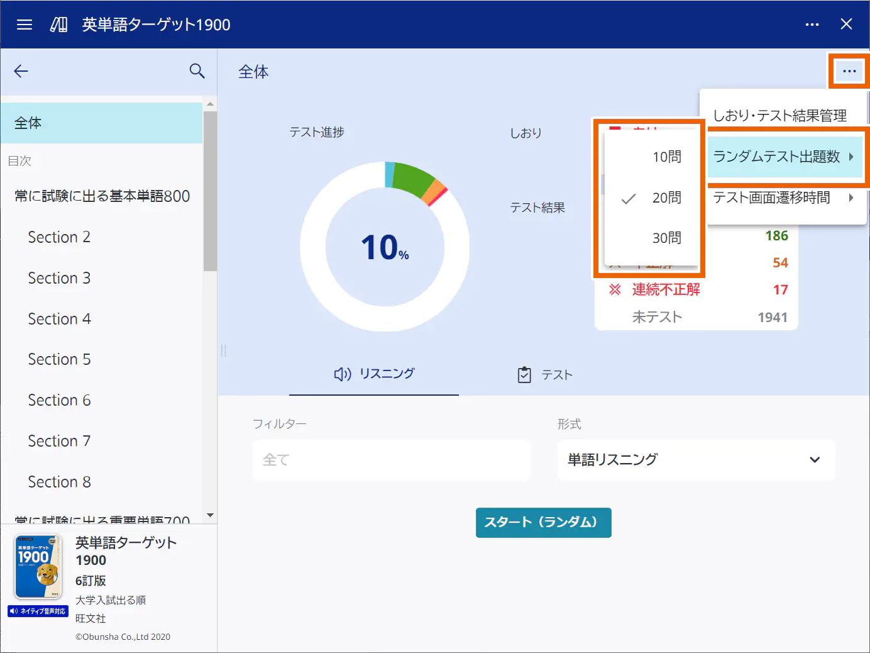This screenshot has height=653, width=870.
Task: Click the panel splitter handle
Action: 223,350
